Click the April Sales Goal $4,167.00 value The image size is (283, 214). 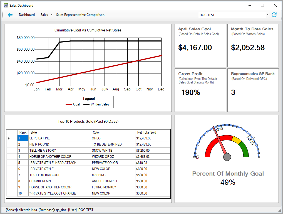195,48
